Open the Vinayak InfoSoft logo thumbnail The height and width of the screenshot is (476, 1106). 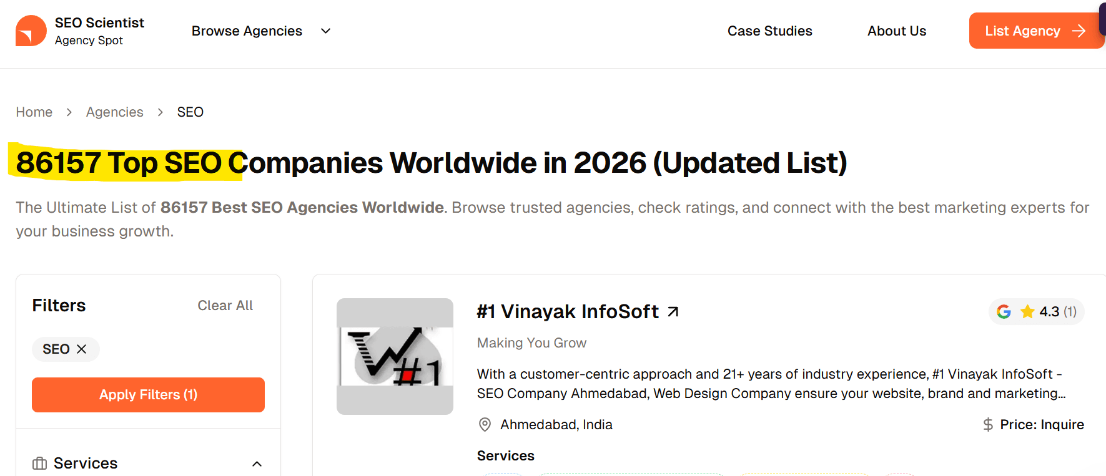tap(395, 356)
